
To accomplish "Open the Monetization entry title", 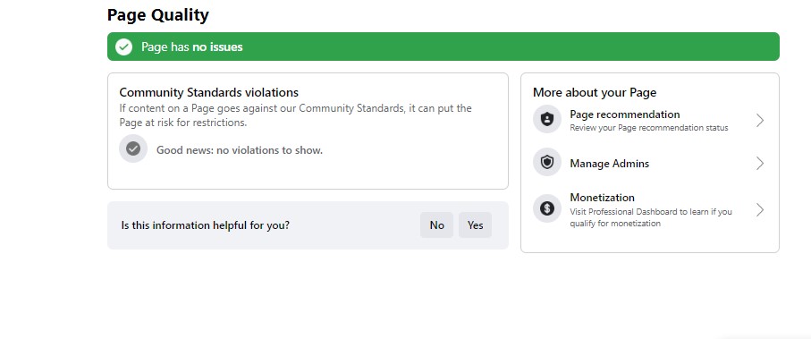I will pyautogui.click(x=602, y=198).
